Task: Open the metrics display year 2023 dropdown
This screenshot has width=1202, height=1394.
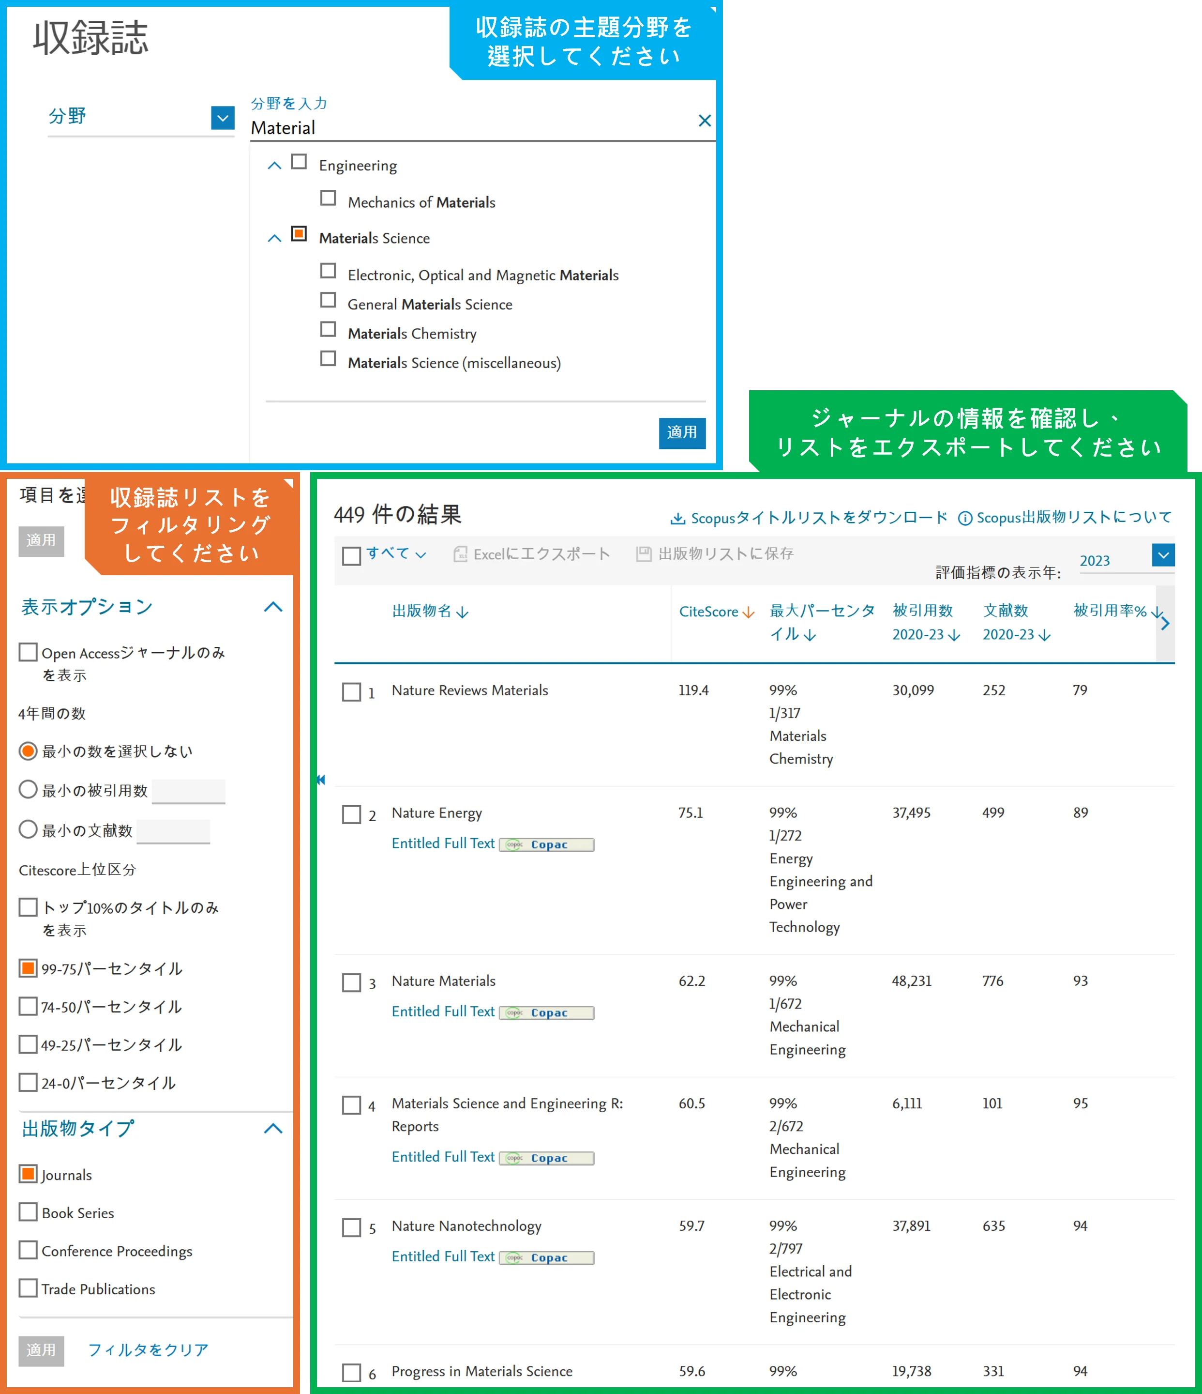Action: point(1163,555)
